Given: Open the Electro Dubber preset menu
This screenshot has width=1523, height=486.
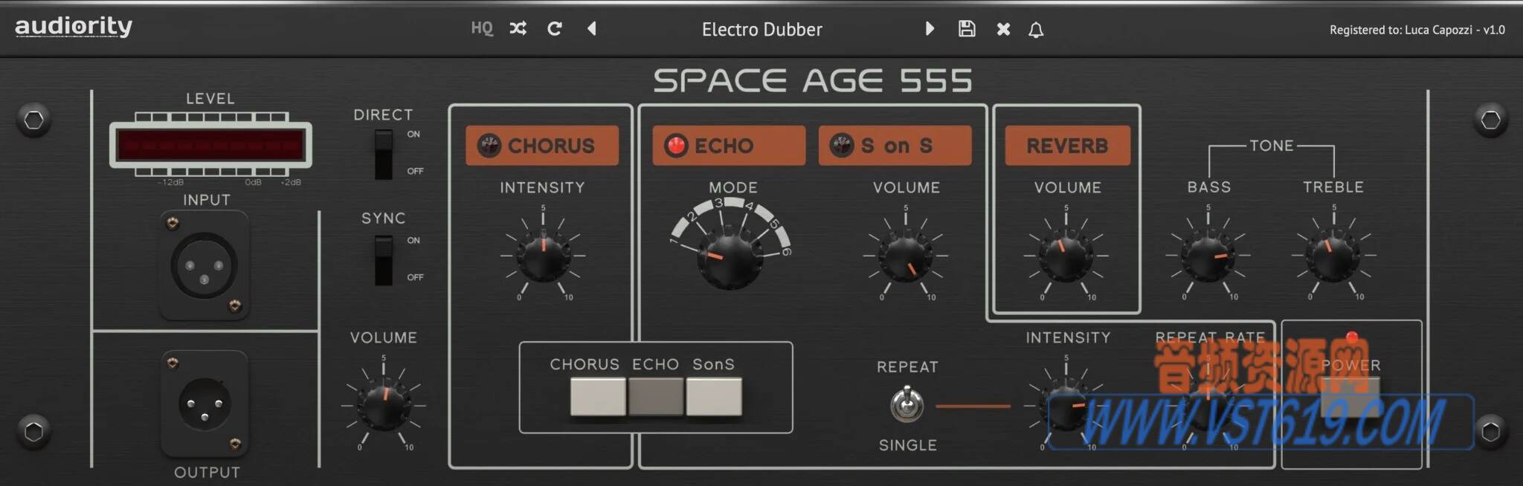Looking at the screenshot, I should [x=761, y=29].
